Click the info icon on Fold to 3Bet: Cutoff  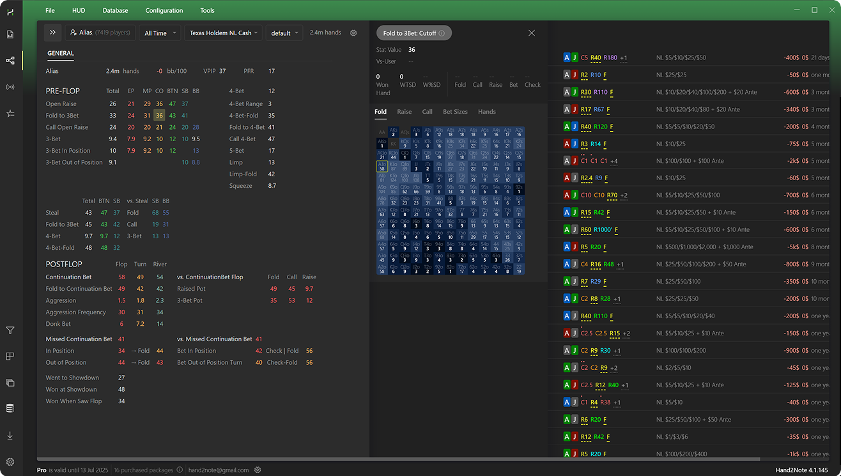coord(442,33)
